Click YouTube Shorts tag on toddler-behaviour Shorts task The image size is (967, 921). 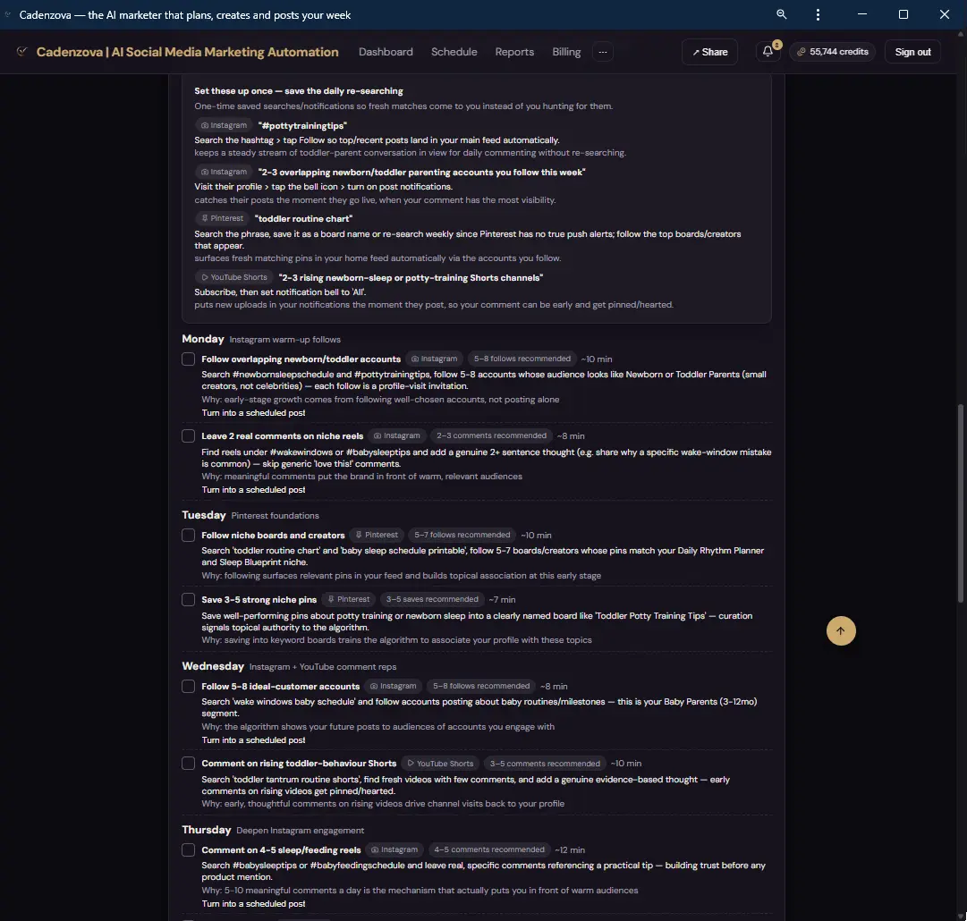[x=440, y=764]
